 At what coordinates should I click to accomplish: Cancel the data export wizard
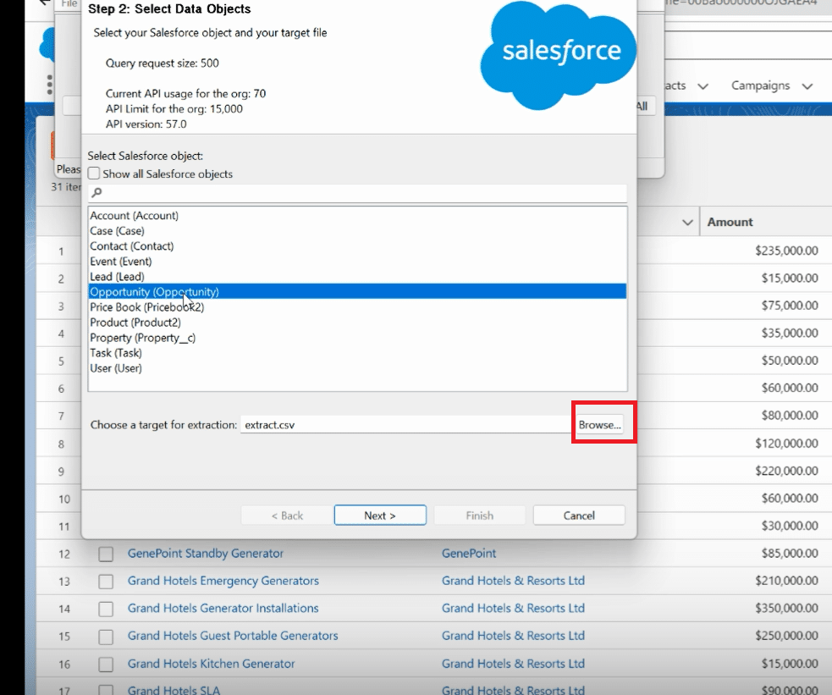(579, 516)
